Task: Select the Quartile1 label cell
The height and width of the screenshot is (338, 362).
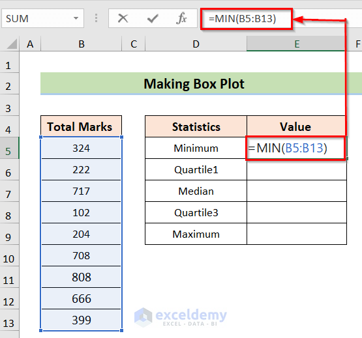Action: click(196, 170)
